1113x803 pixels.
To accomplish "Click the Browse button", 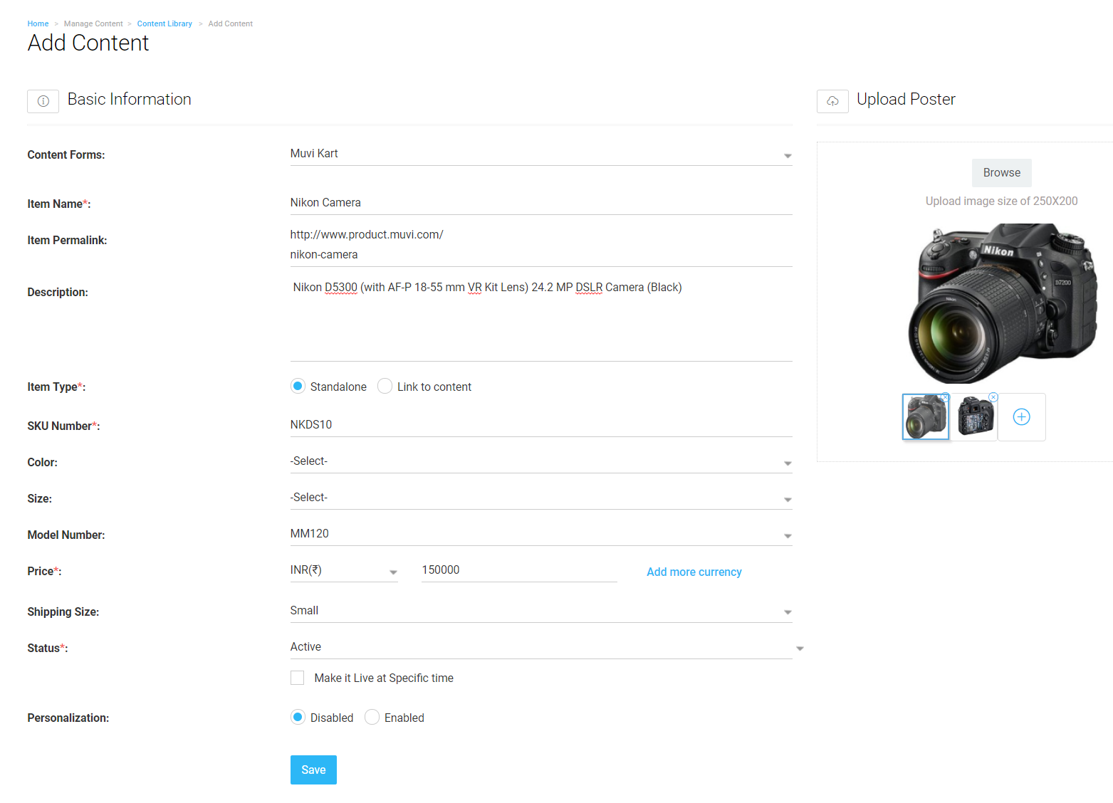I will tap(1002, 173).
